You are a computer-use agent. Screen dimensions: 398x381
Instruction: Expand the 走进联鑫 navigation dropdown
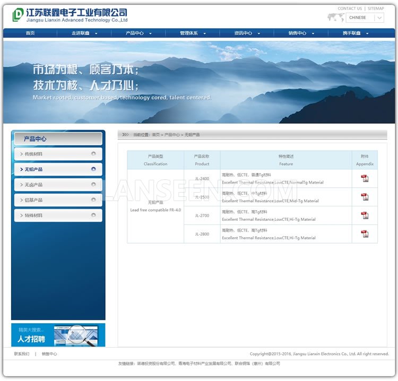click(84, 33)
